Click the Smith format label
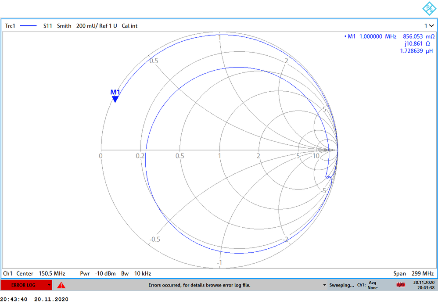This screenshot has height=308, width=438. (x=64, y=26)
